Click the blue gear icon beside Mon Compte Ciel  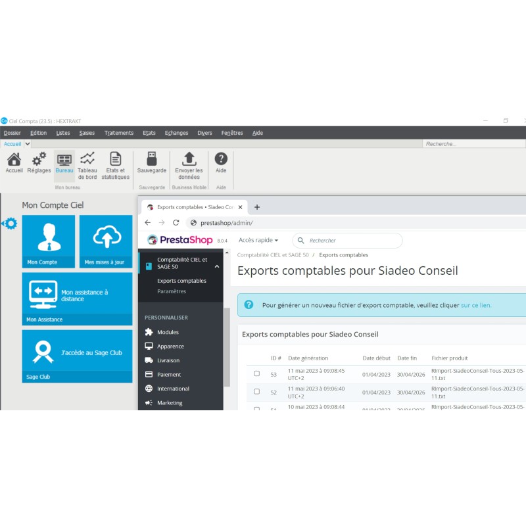(11, 224)
